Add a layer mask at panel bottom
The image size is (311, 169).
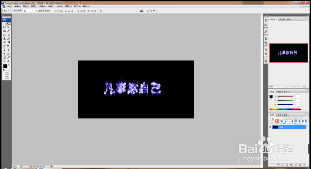tap(287, 165)
